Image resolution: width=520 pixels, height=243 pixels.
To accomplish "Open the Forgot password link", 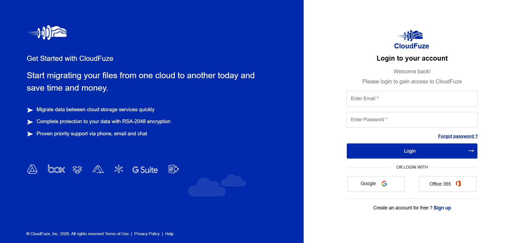I will pos(458,136).
